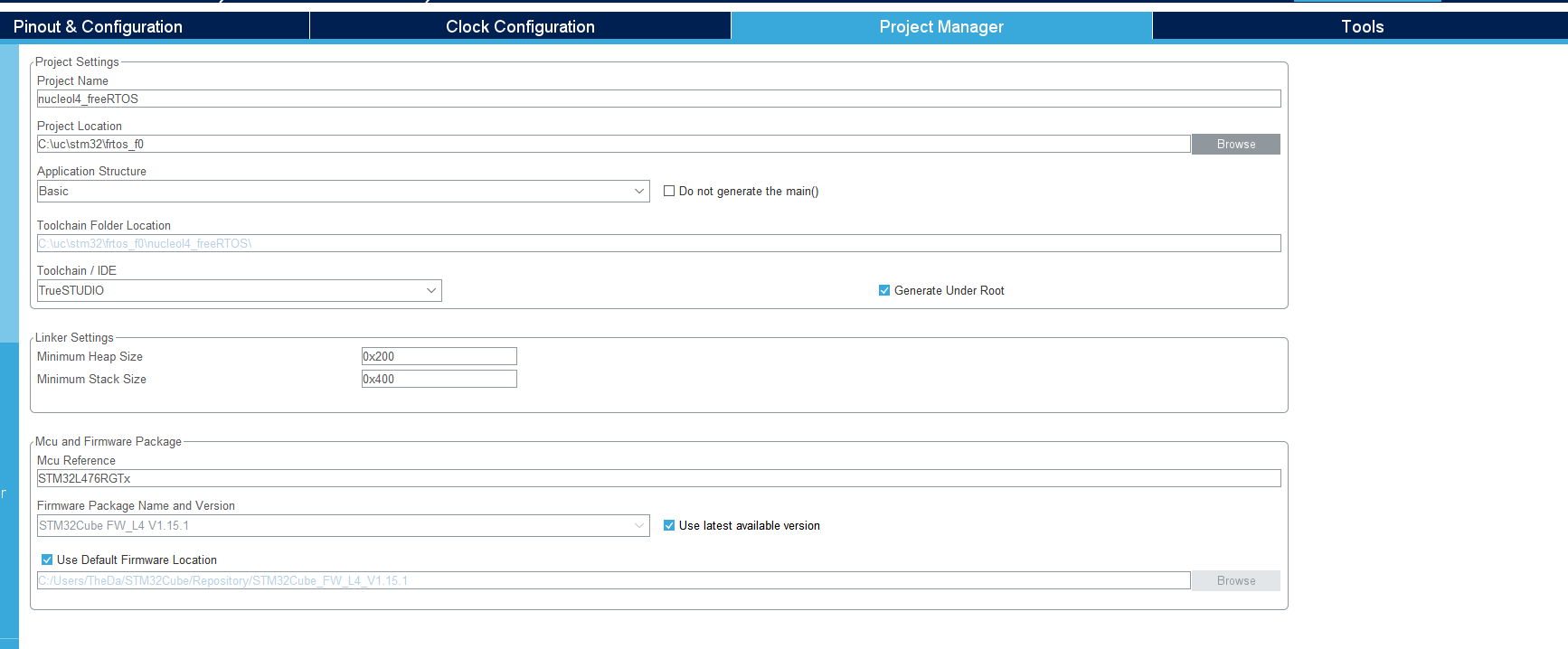Click the Toolchain Folder Location field
This screenshot has width=1568, height=649.
point(658,243)
